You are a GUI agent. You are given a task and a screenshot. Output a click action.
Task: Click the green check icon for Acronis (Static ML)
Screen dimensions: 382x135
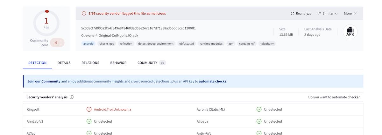click(259, 109)
